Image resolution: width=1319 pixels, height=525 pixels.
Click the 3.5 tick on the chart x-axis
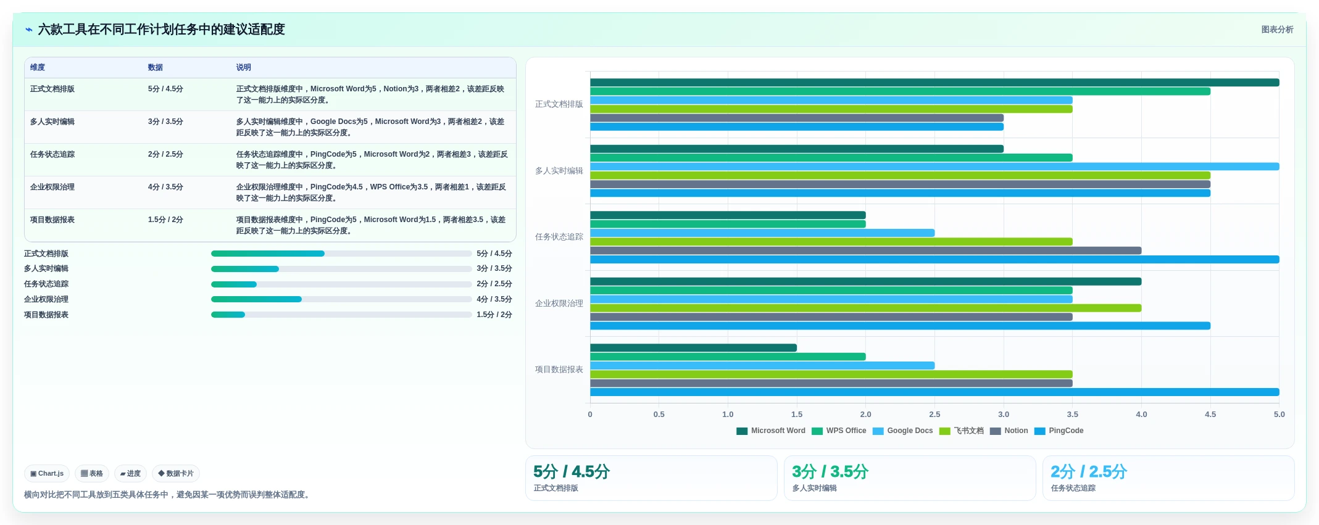click(x=1073, y=415)
